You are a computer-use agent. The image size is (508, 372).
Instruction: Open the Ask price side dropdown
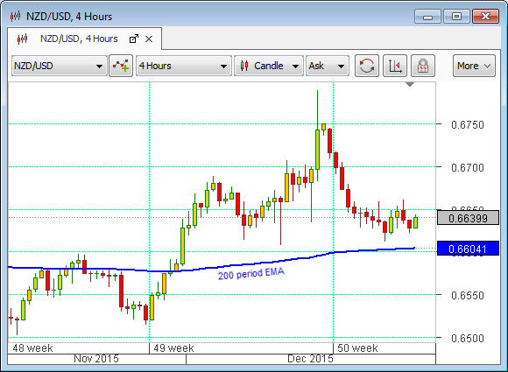328,66
